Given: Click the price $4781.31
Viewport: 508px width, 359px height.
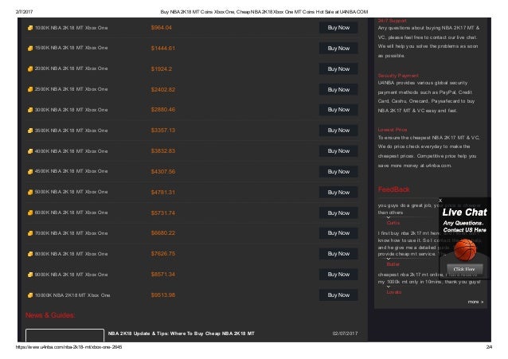Looking at the screenshot, I should pos(163,192).
